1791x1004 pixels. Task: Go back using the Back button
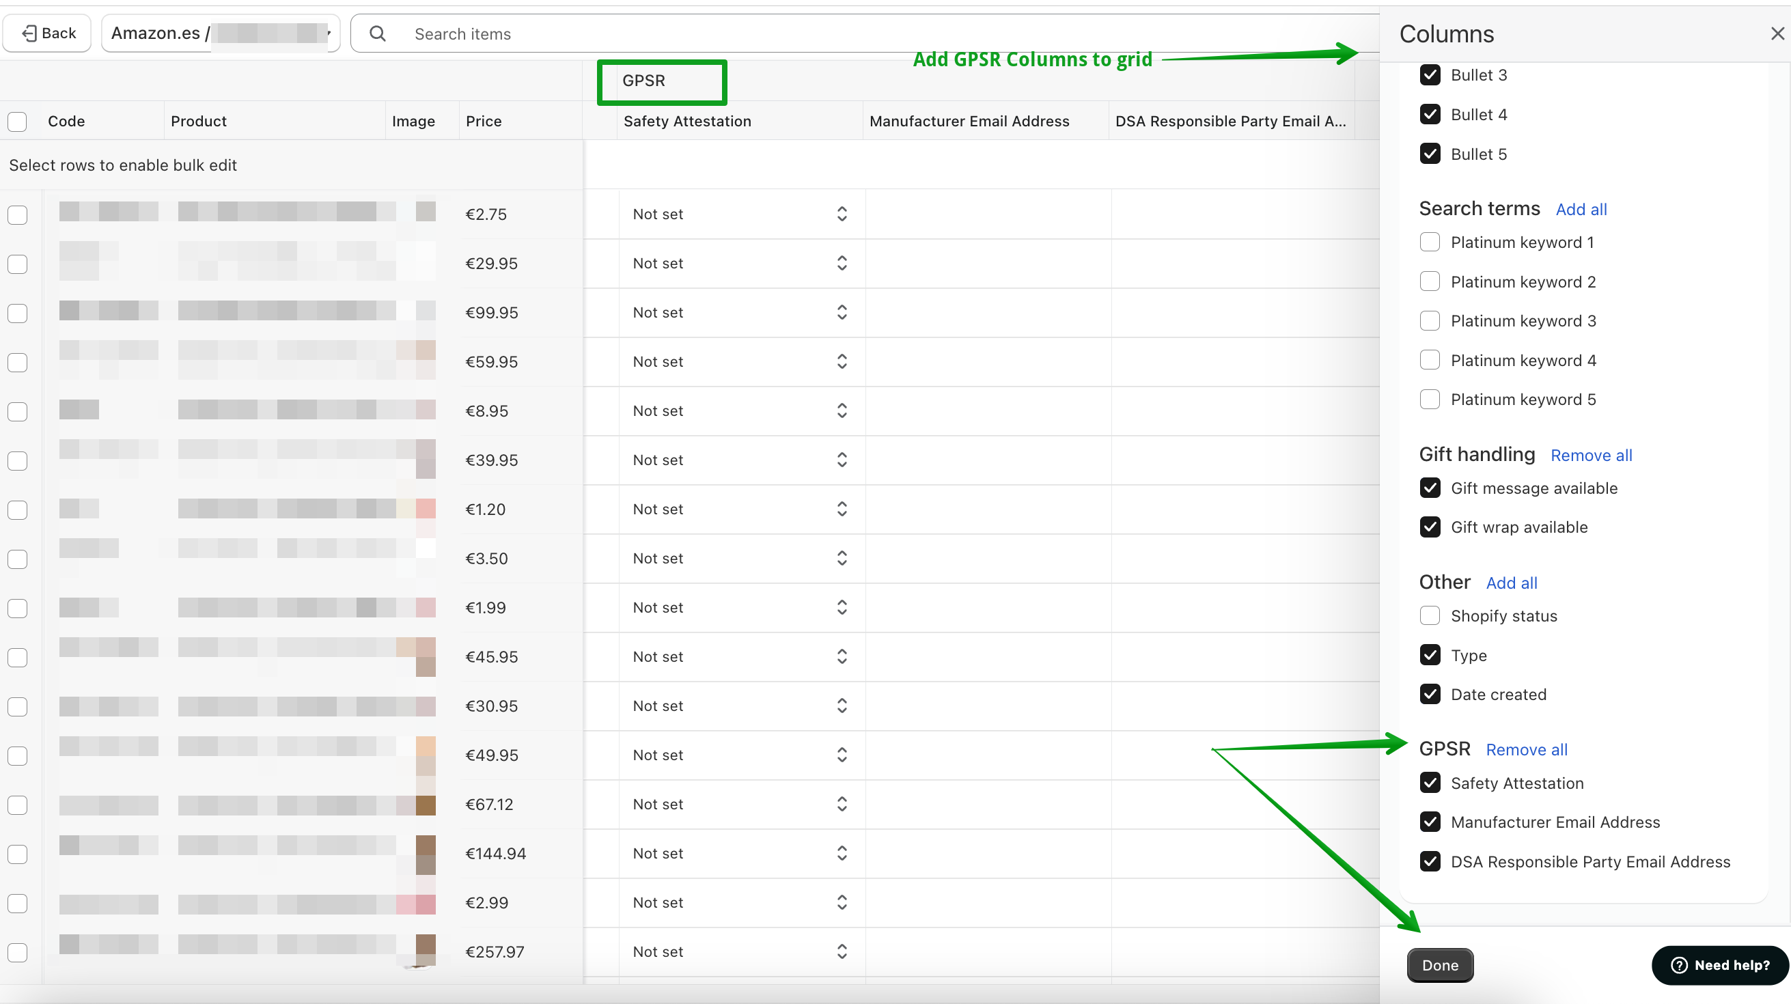pyautogui.click(x=47, y=33)
